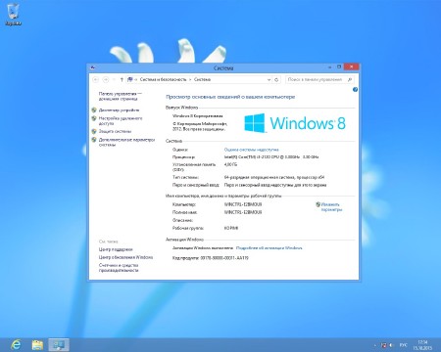Image resolution: width=441 pixels, height=352 pixels.
Task: Open the taskbar clock and date
Action: [x=422, y=345]
